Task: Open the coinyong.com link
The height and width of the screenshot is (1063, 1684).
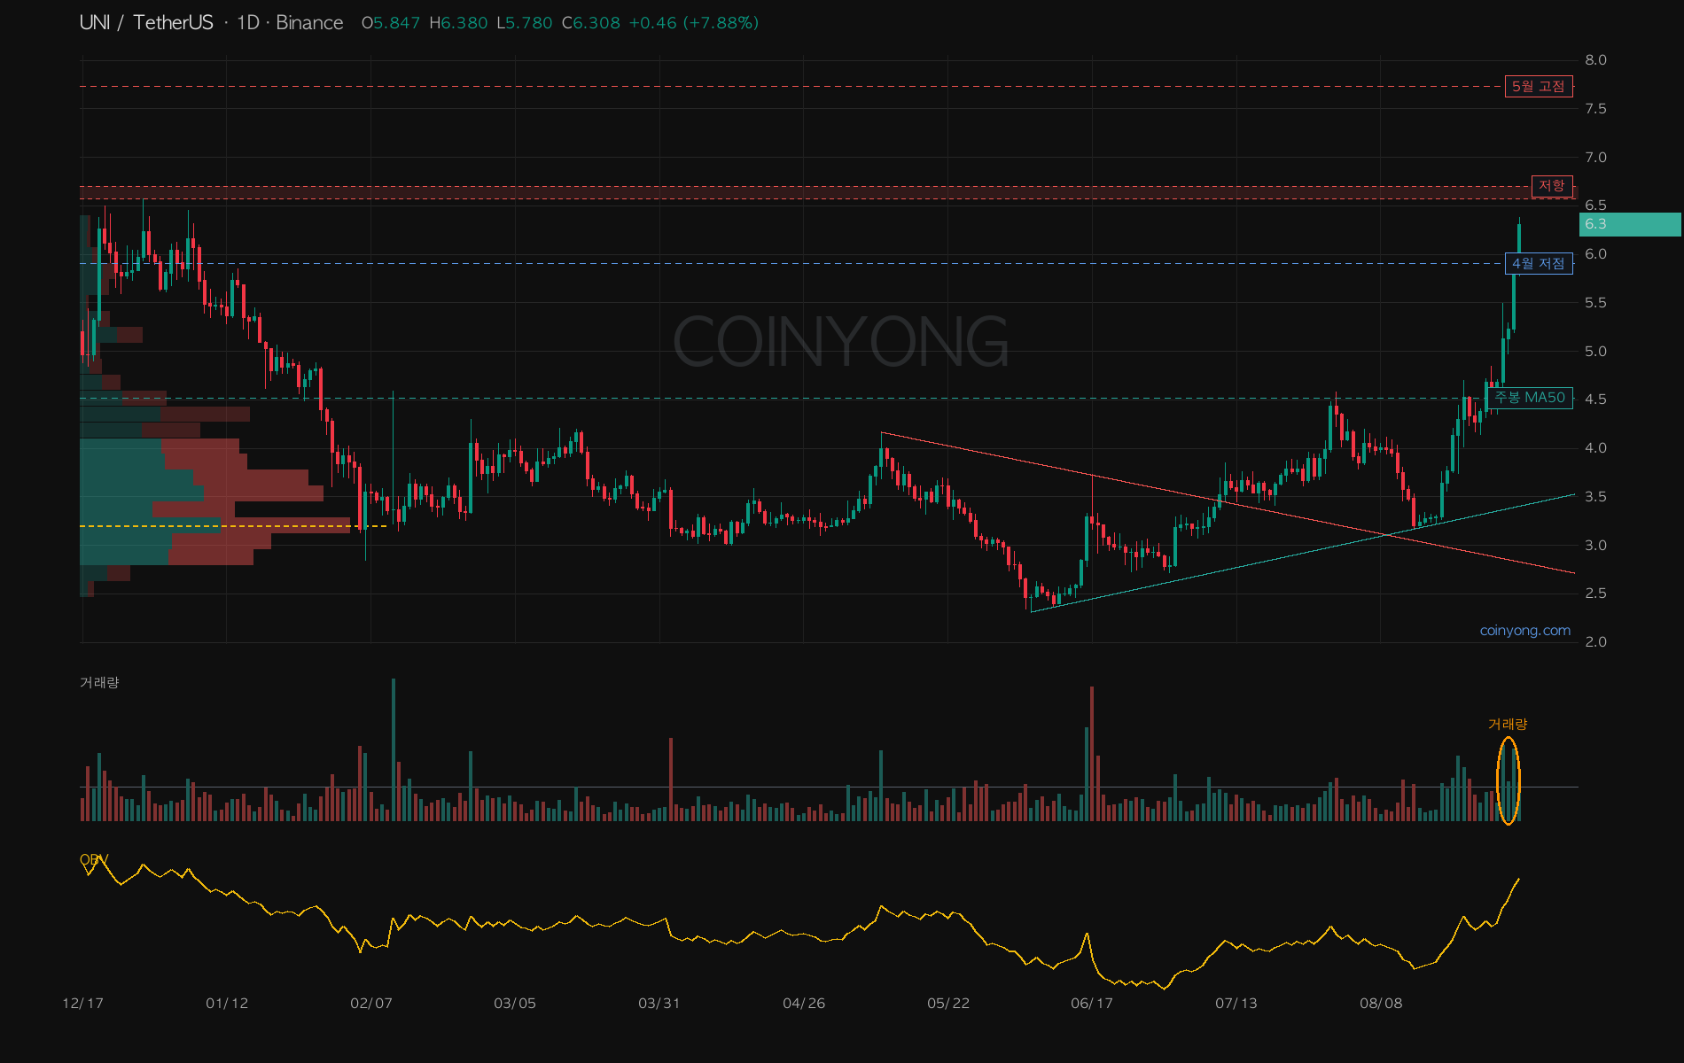Action: (x=1525, y=631)
